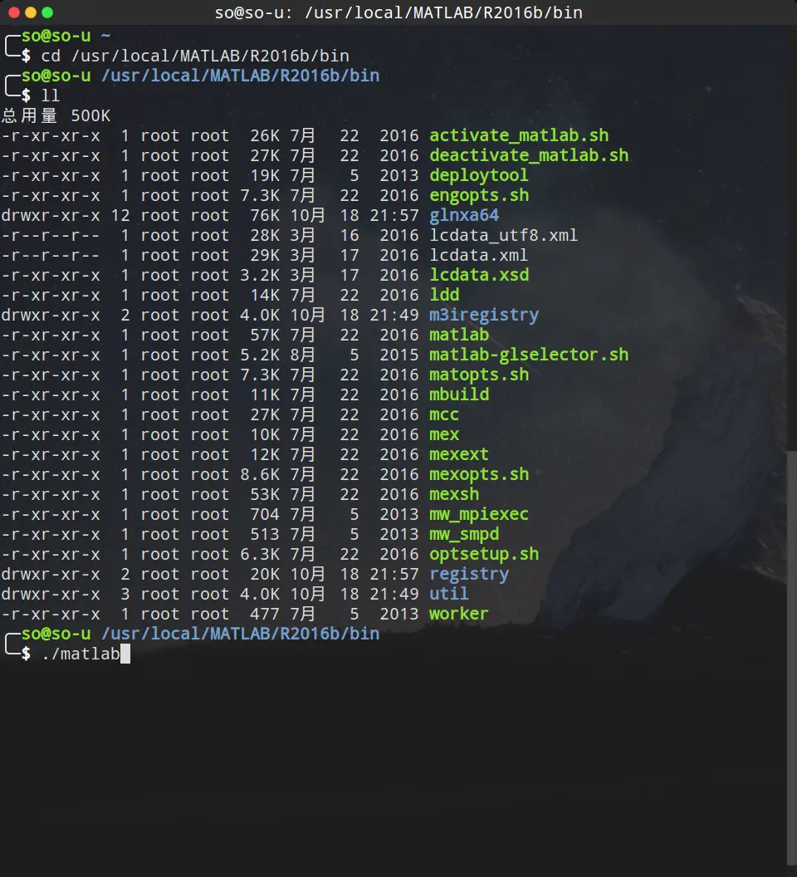This screenshot has height=877, width=797.
Task: Click the lcdata_utf8.xml file name
Action: coord(503,236)
